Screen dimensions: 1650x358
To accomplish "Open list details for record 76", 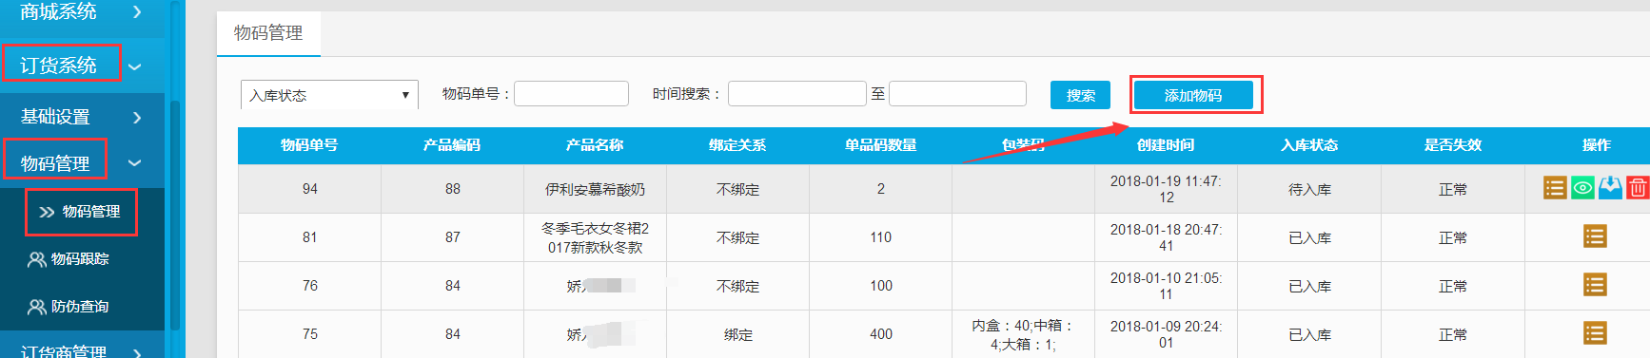I will pos(1595,285).
